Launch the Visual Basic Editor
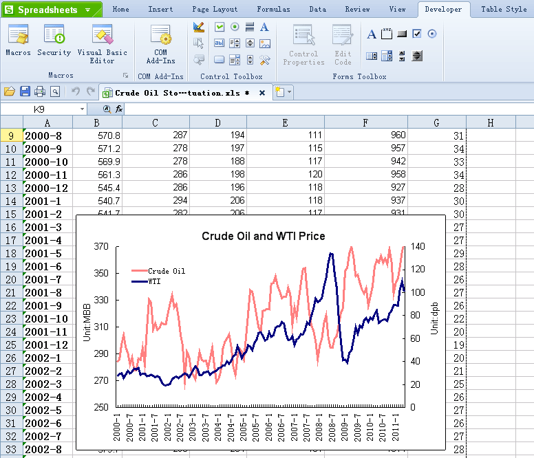The image size is (534, 458). [102, 44]
